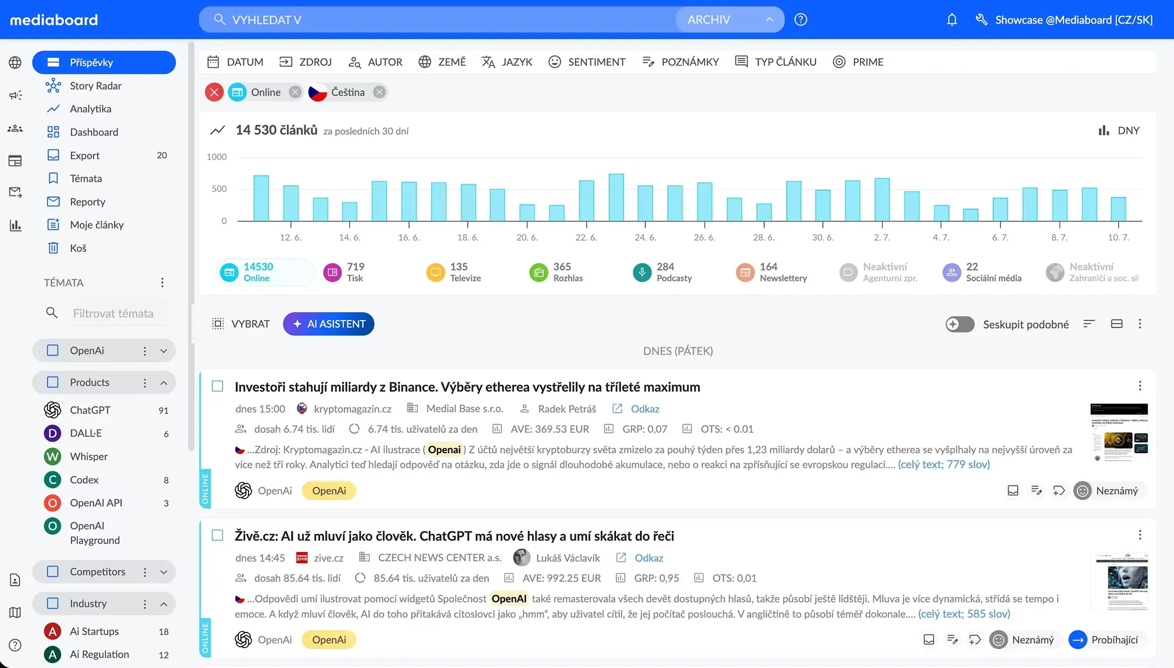Screen dimensions: 1174x668
Task: Check the OpenAi topic checkbox
Action: [x=53, y=351]
